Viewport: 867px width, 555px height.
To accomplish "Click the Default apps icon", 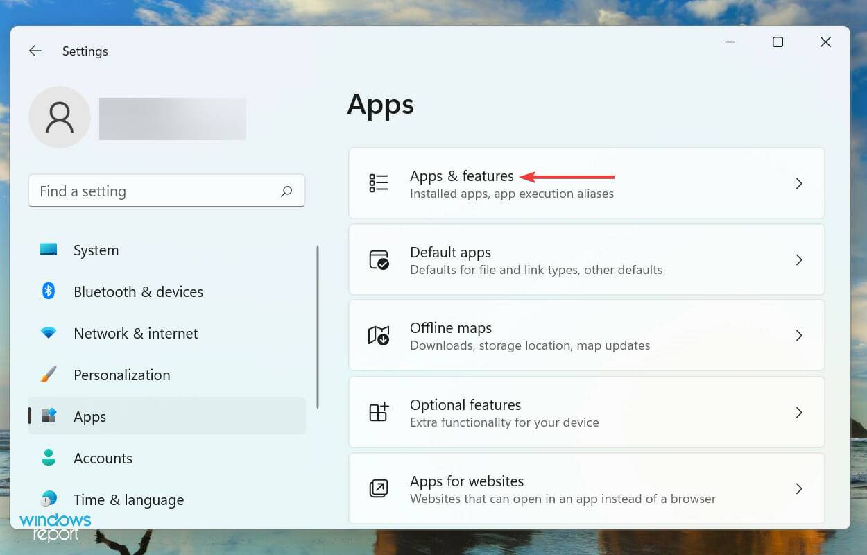I will point(378,259).
